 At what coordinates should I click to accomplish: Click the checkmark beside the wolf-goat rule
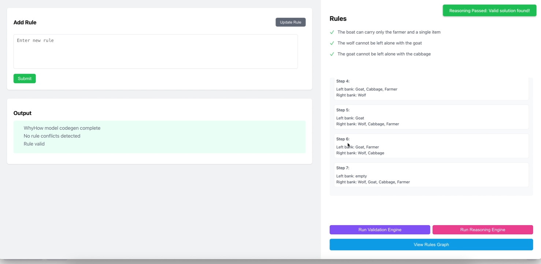[332, 43]
